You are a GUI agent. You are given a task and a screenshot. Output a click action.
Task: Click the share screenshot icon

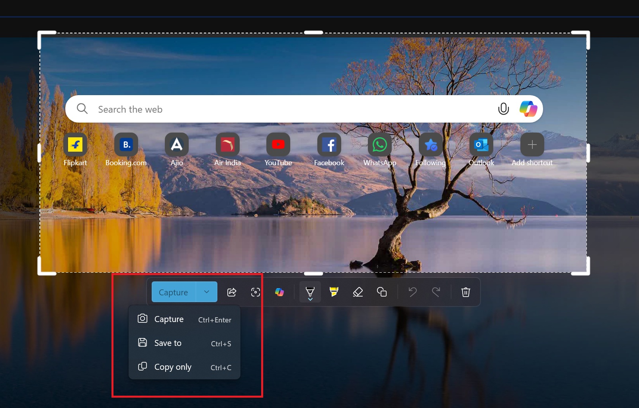pos(232,292)
